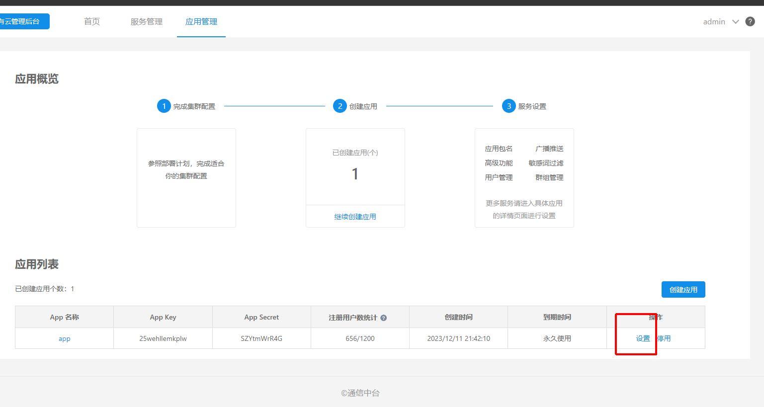Open the 服务管理 tab
The image size is (764, 407).
pyautogui.click(x=147, y=21)
